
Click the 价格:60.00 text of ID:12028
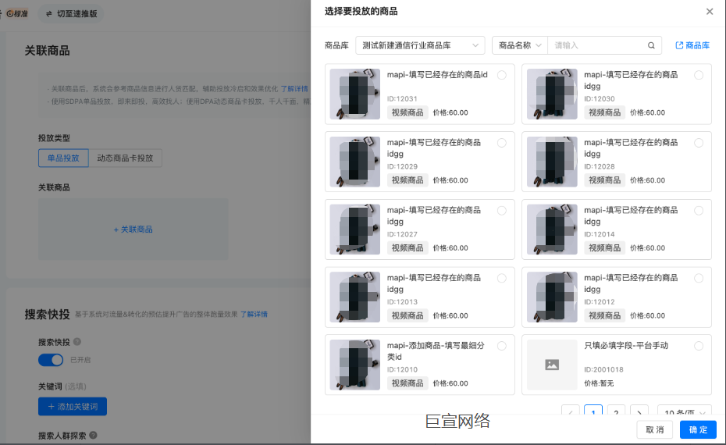[x=647, y=180]
